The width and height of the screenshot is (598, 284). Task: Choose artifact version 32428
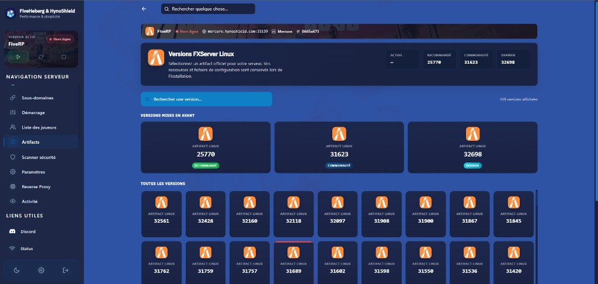[x=206, y=214]
